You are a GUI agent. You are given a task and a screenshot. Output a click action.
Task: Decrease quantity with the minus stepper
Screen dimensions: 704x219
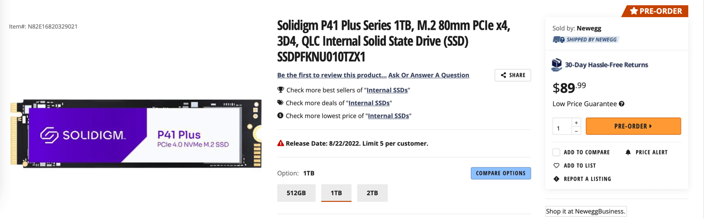[x=576, y=131]
